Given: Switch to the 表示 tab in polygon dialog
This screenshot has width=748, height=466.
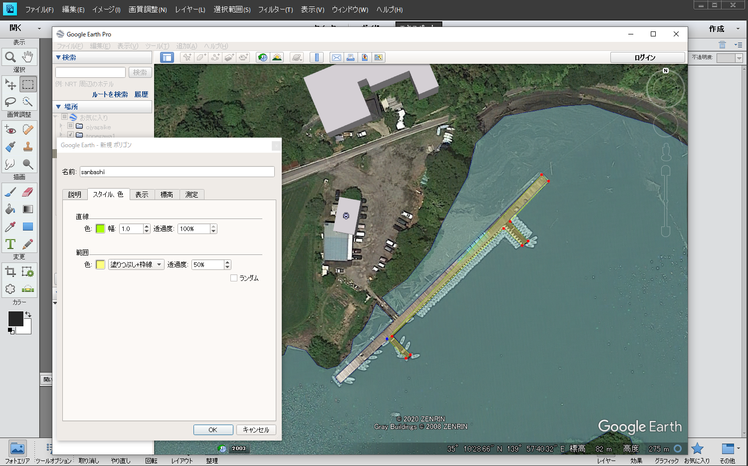Looking at the screenshot, I should tap(142, 195).
